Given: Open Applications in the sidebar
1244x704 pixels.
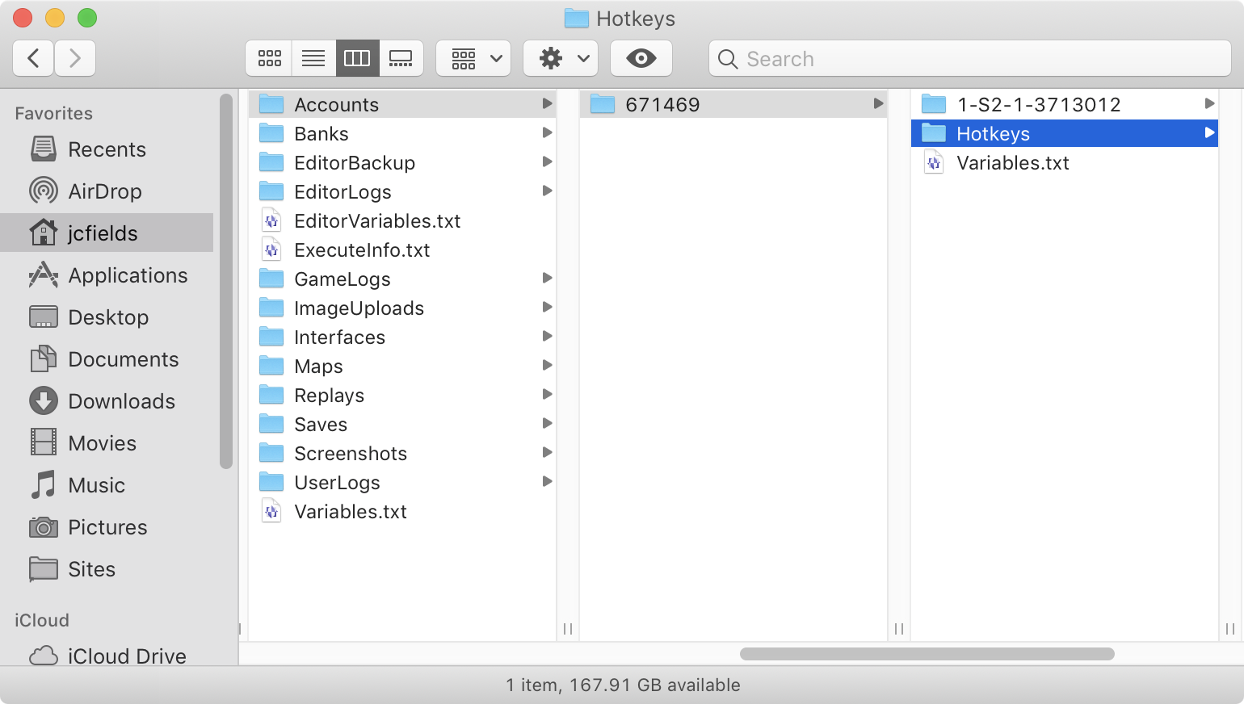Looking at the screenshot, I should pyautogui.click(x=128, y=275).
